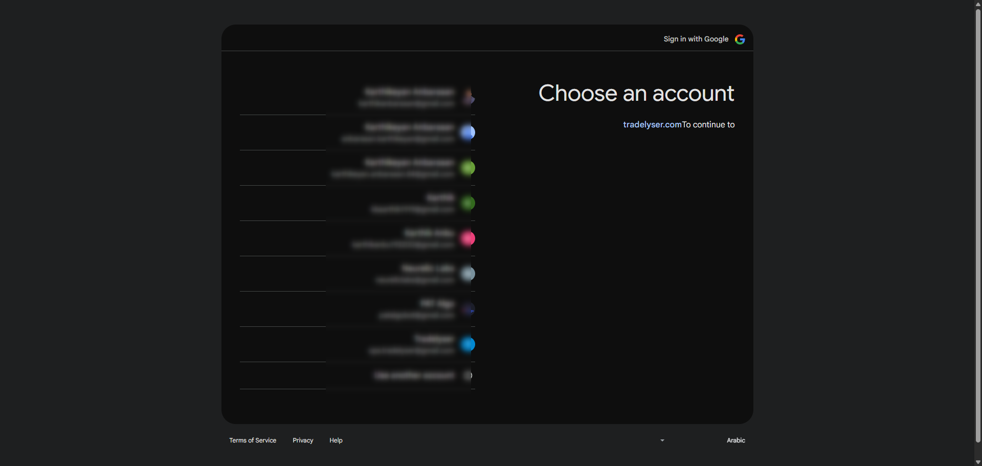Click the Use another account person icon
The image size is (982, 466).
468,375
